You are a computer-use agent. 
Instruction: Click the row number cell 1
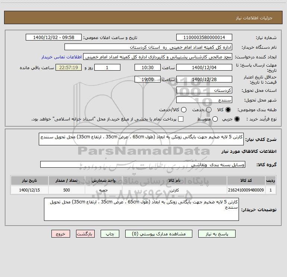click(x=271, y=190)
